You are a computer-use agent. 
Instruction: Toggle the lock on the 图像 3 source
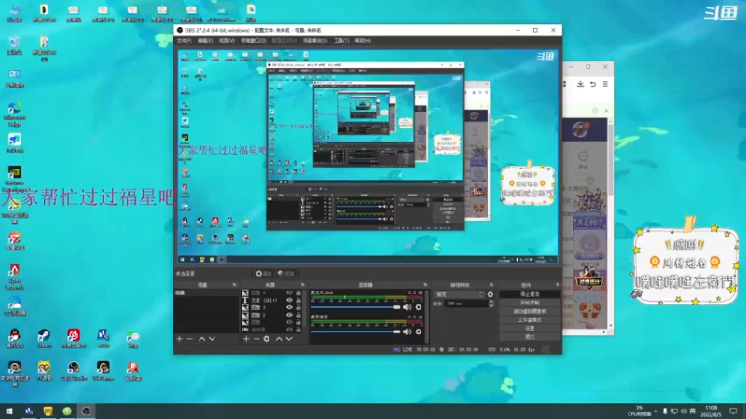click(x=298, y=307)
